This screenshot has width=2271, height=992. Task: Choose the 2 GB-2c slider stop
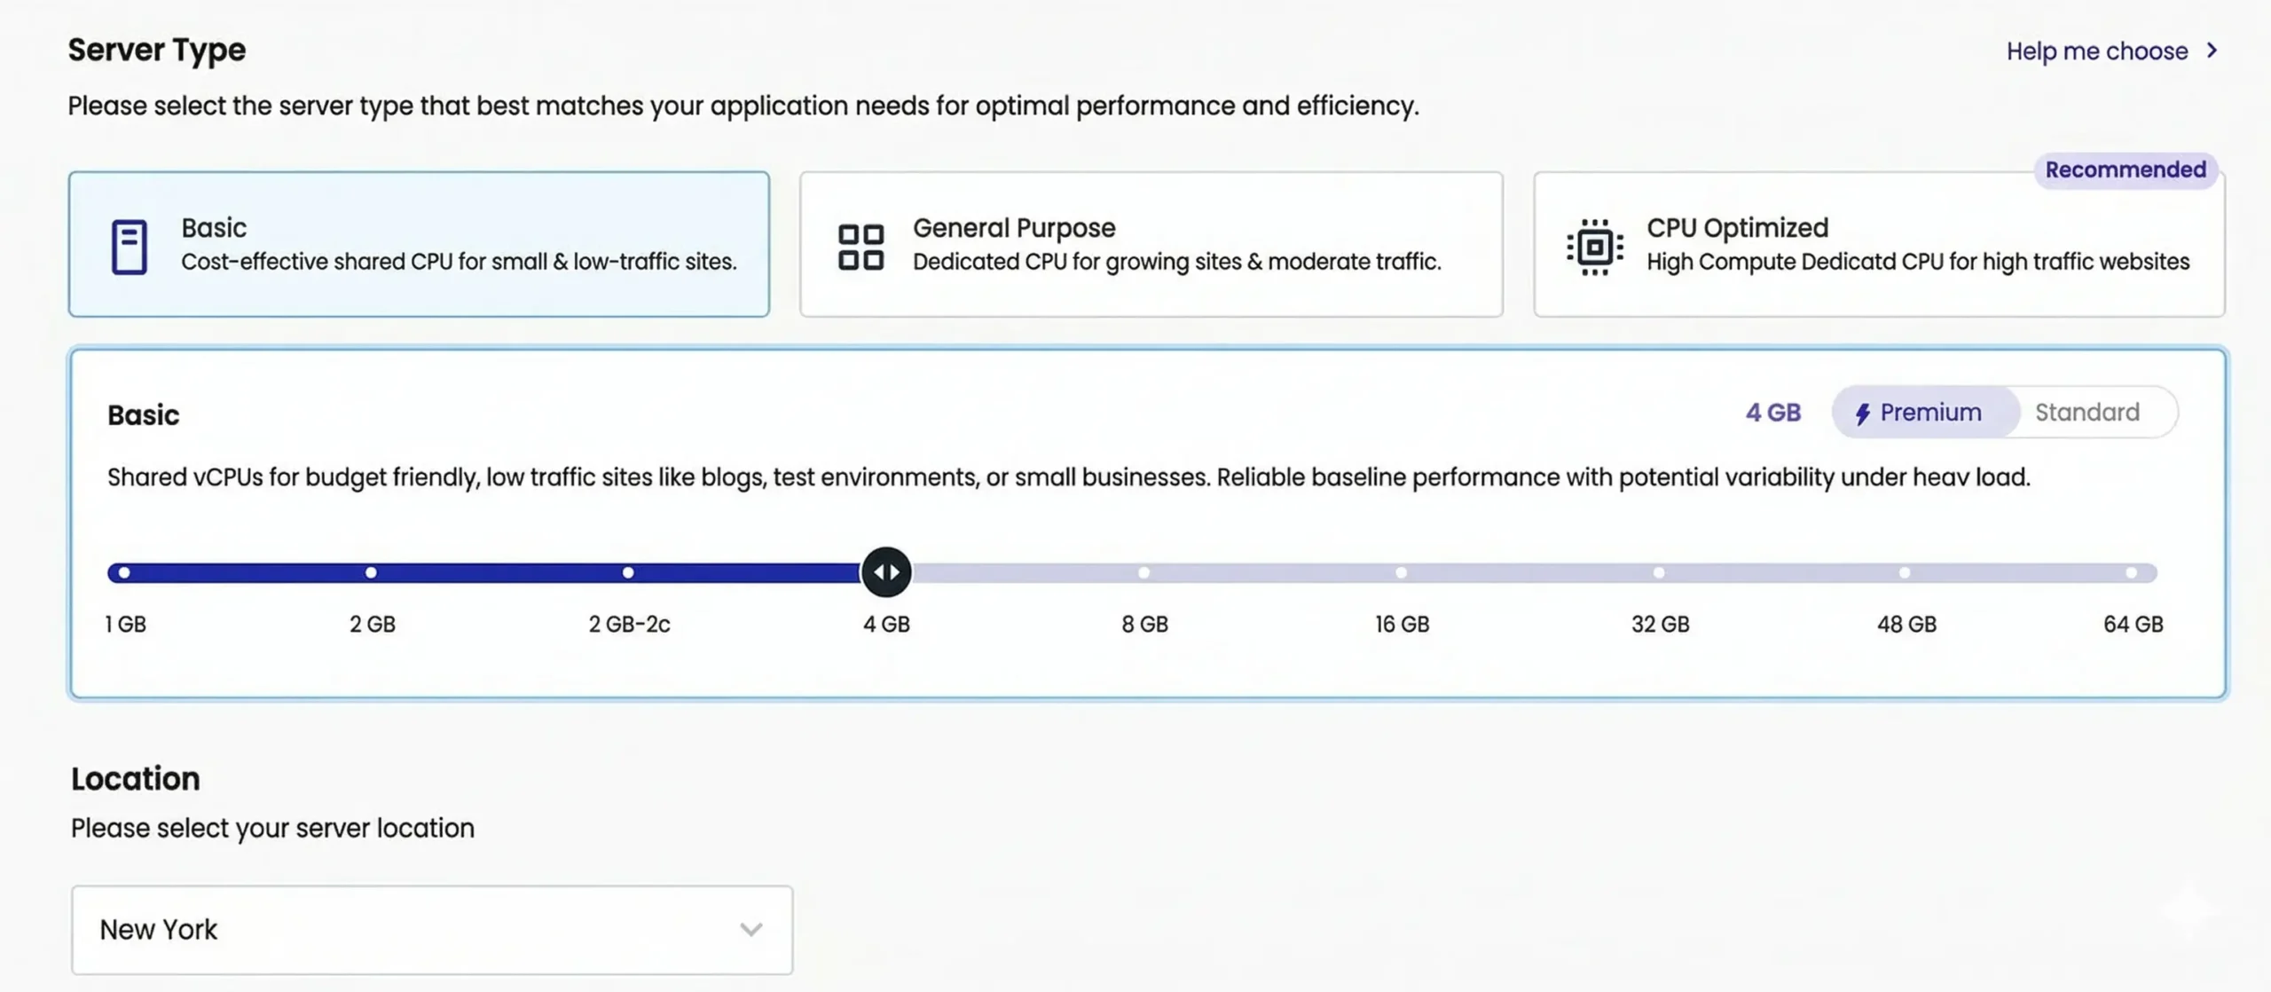tap(628, 573)
